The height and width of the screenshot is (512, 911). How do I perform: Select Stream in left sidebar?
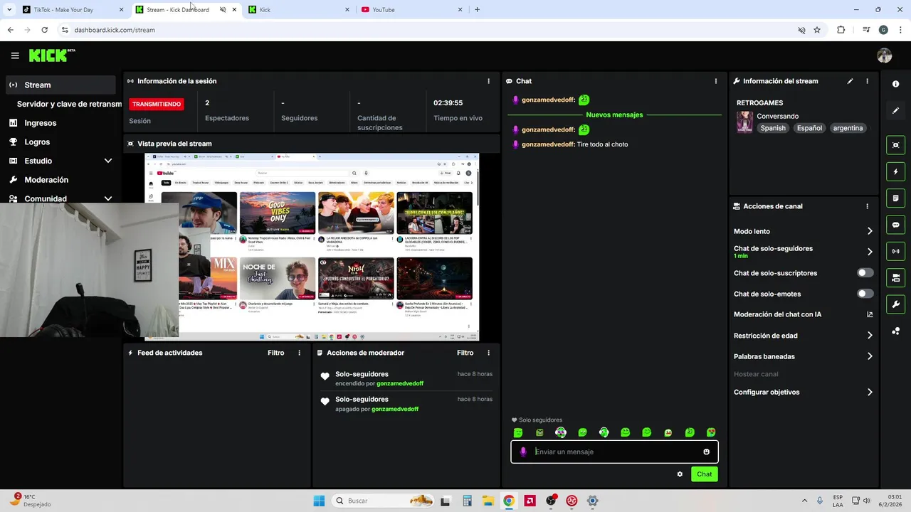(60, 85)
